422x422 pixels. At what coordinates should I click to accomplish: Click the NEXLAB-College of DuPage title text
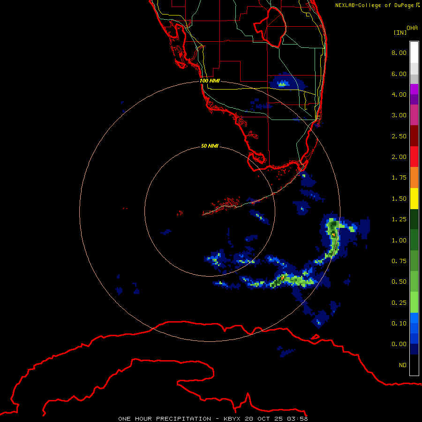[x=377, y=5]
